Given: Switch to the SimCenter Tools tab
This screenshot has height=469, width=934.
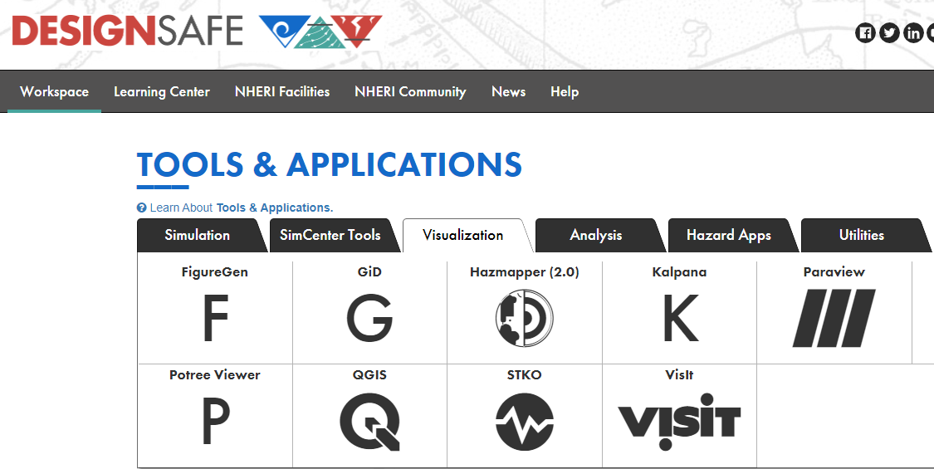Looking at the screenshot, I should [330, 236].
